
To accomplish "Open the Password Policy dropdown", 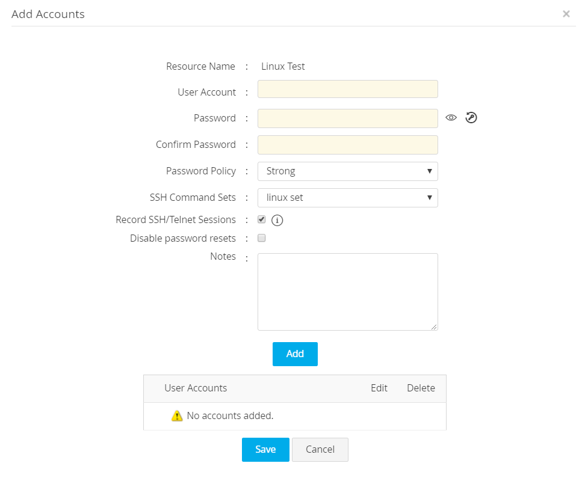I will point(347,171).
